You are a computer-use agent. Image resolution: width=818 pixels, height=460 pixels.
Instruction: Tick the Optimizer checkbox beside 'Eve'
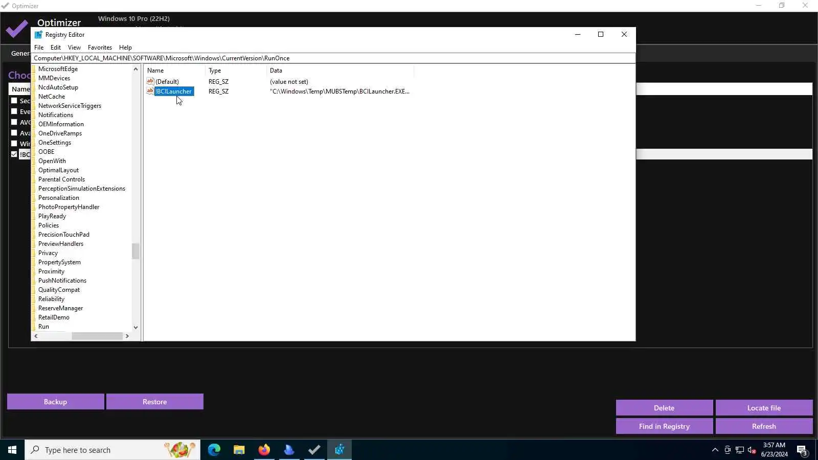[14, 111]
